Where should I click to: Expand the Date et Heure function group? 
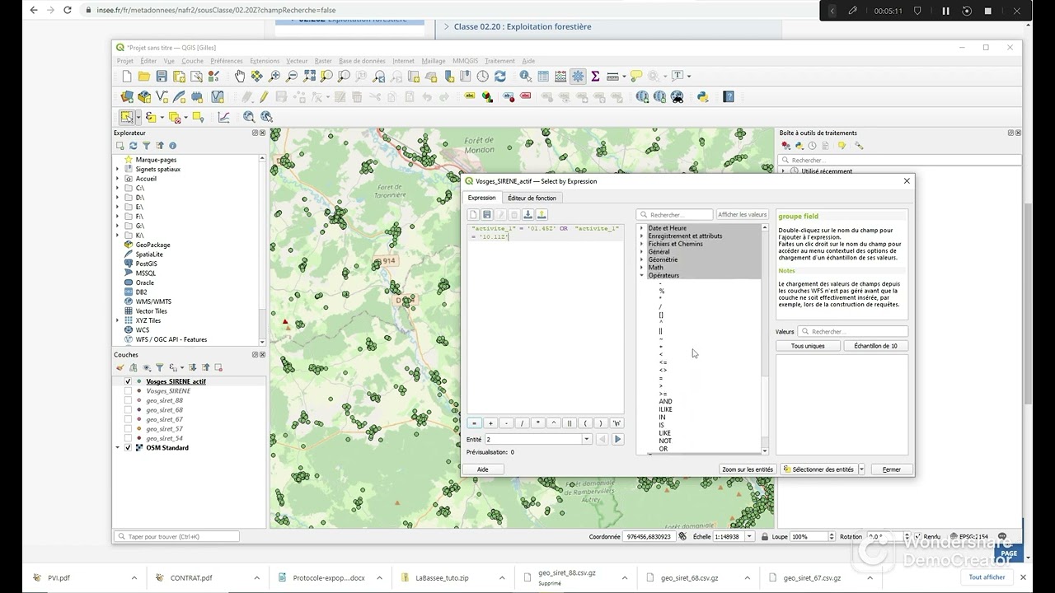pos(641,228)
